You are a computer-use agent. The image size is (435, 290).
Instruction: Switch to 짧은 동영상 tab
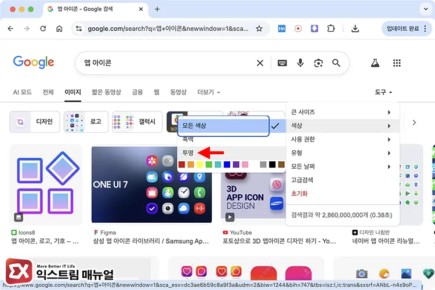pyautogui.click(x=106, y=92)
